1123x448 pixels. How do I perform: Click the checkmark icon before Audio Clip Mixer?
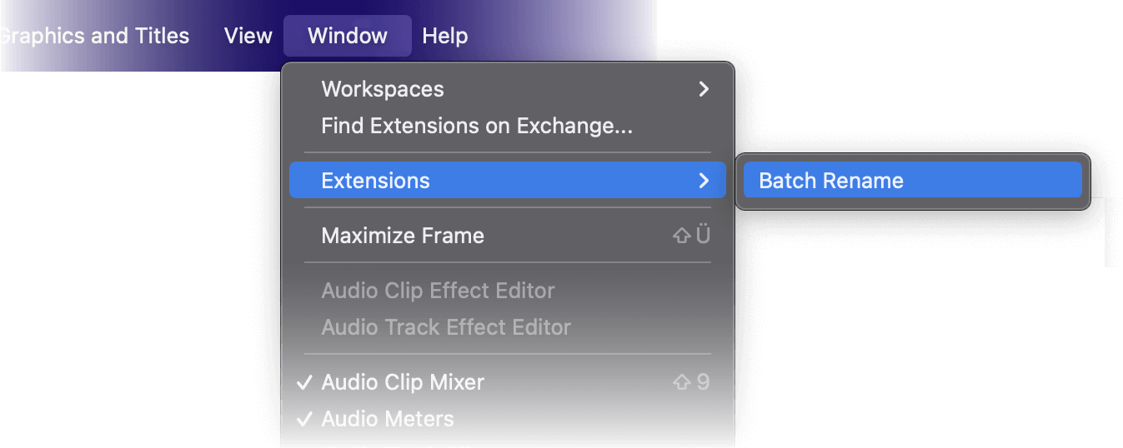pos(305,382)
